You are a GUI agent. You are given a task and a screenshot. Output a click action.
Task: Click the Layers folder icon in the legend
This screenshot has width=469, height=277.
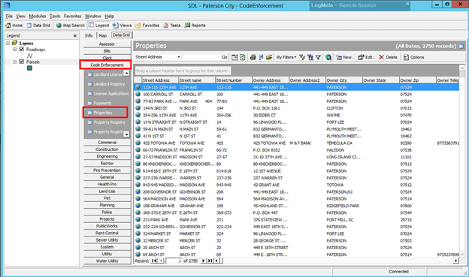click(14, 43)
